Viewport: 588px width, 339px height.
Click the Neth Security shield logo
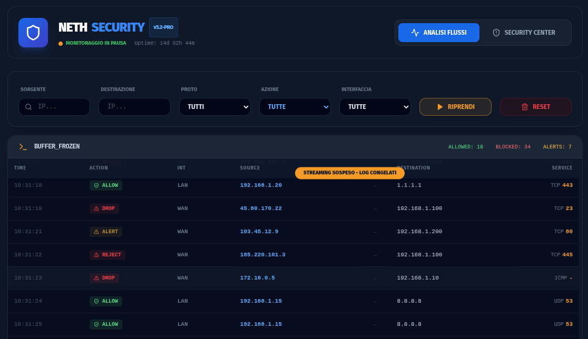33,33
